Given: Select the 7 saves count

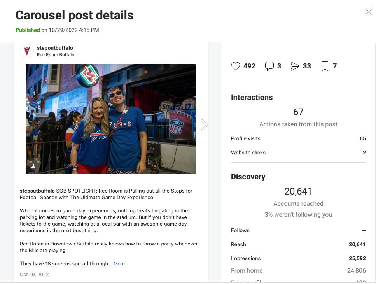Looking at the screenshot, I should tap(335, 66).
